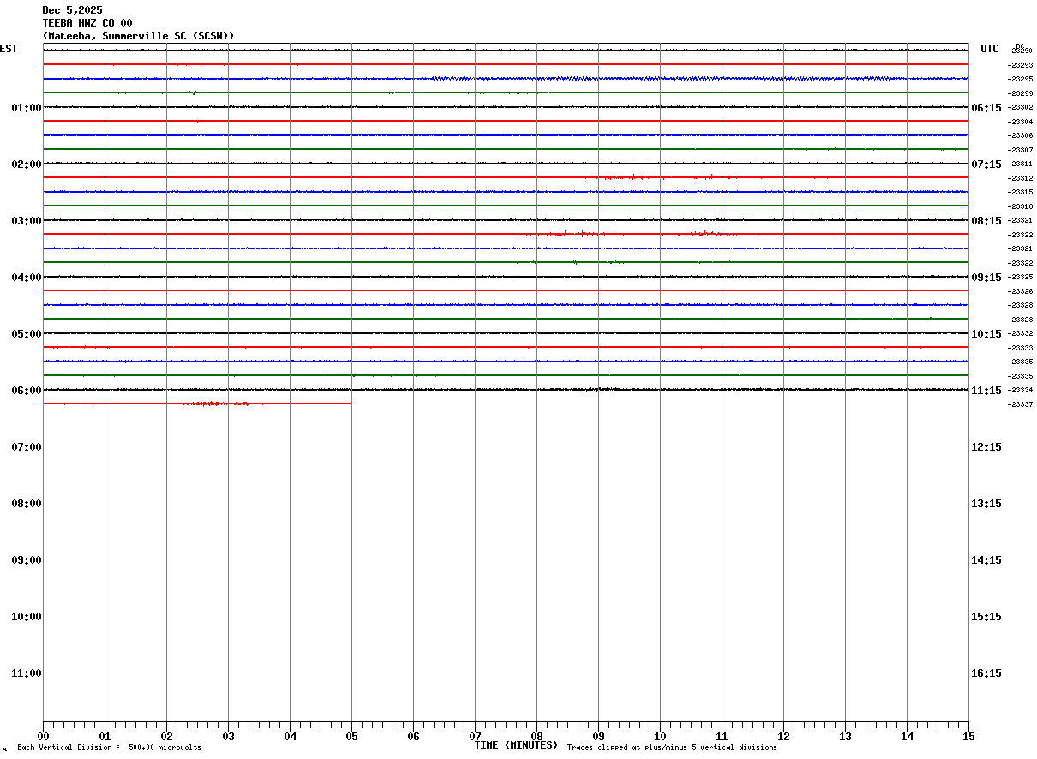Click the DC offset value '-23337'

[1021, 404]
